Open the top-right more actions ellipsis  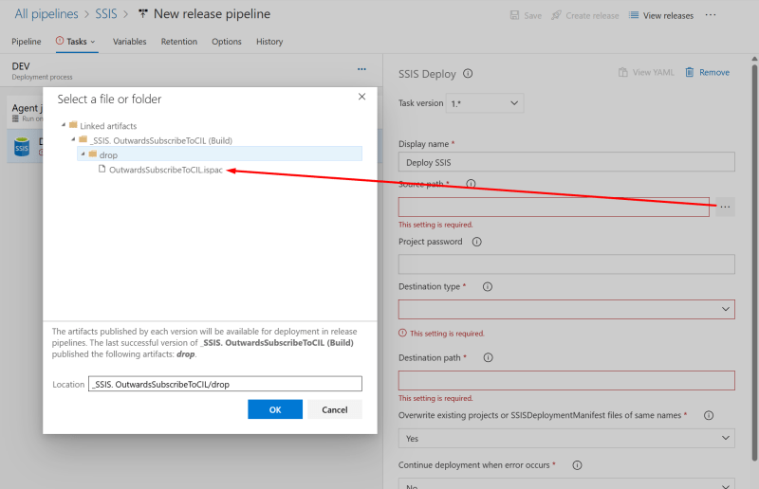pyautogui.click(x=710, y=15)
